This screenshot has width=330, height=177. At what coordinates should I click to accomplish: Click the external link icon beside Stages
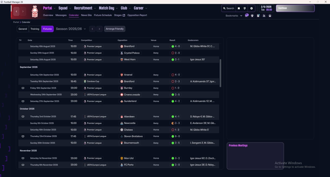click(124, 15)
